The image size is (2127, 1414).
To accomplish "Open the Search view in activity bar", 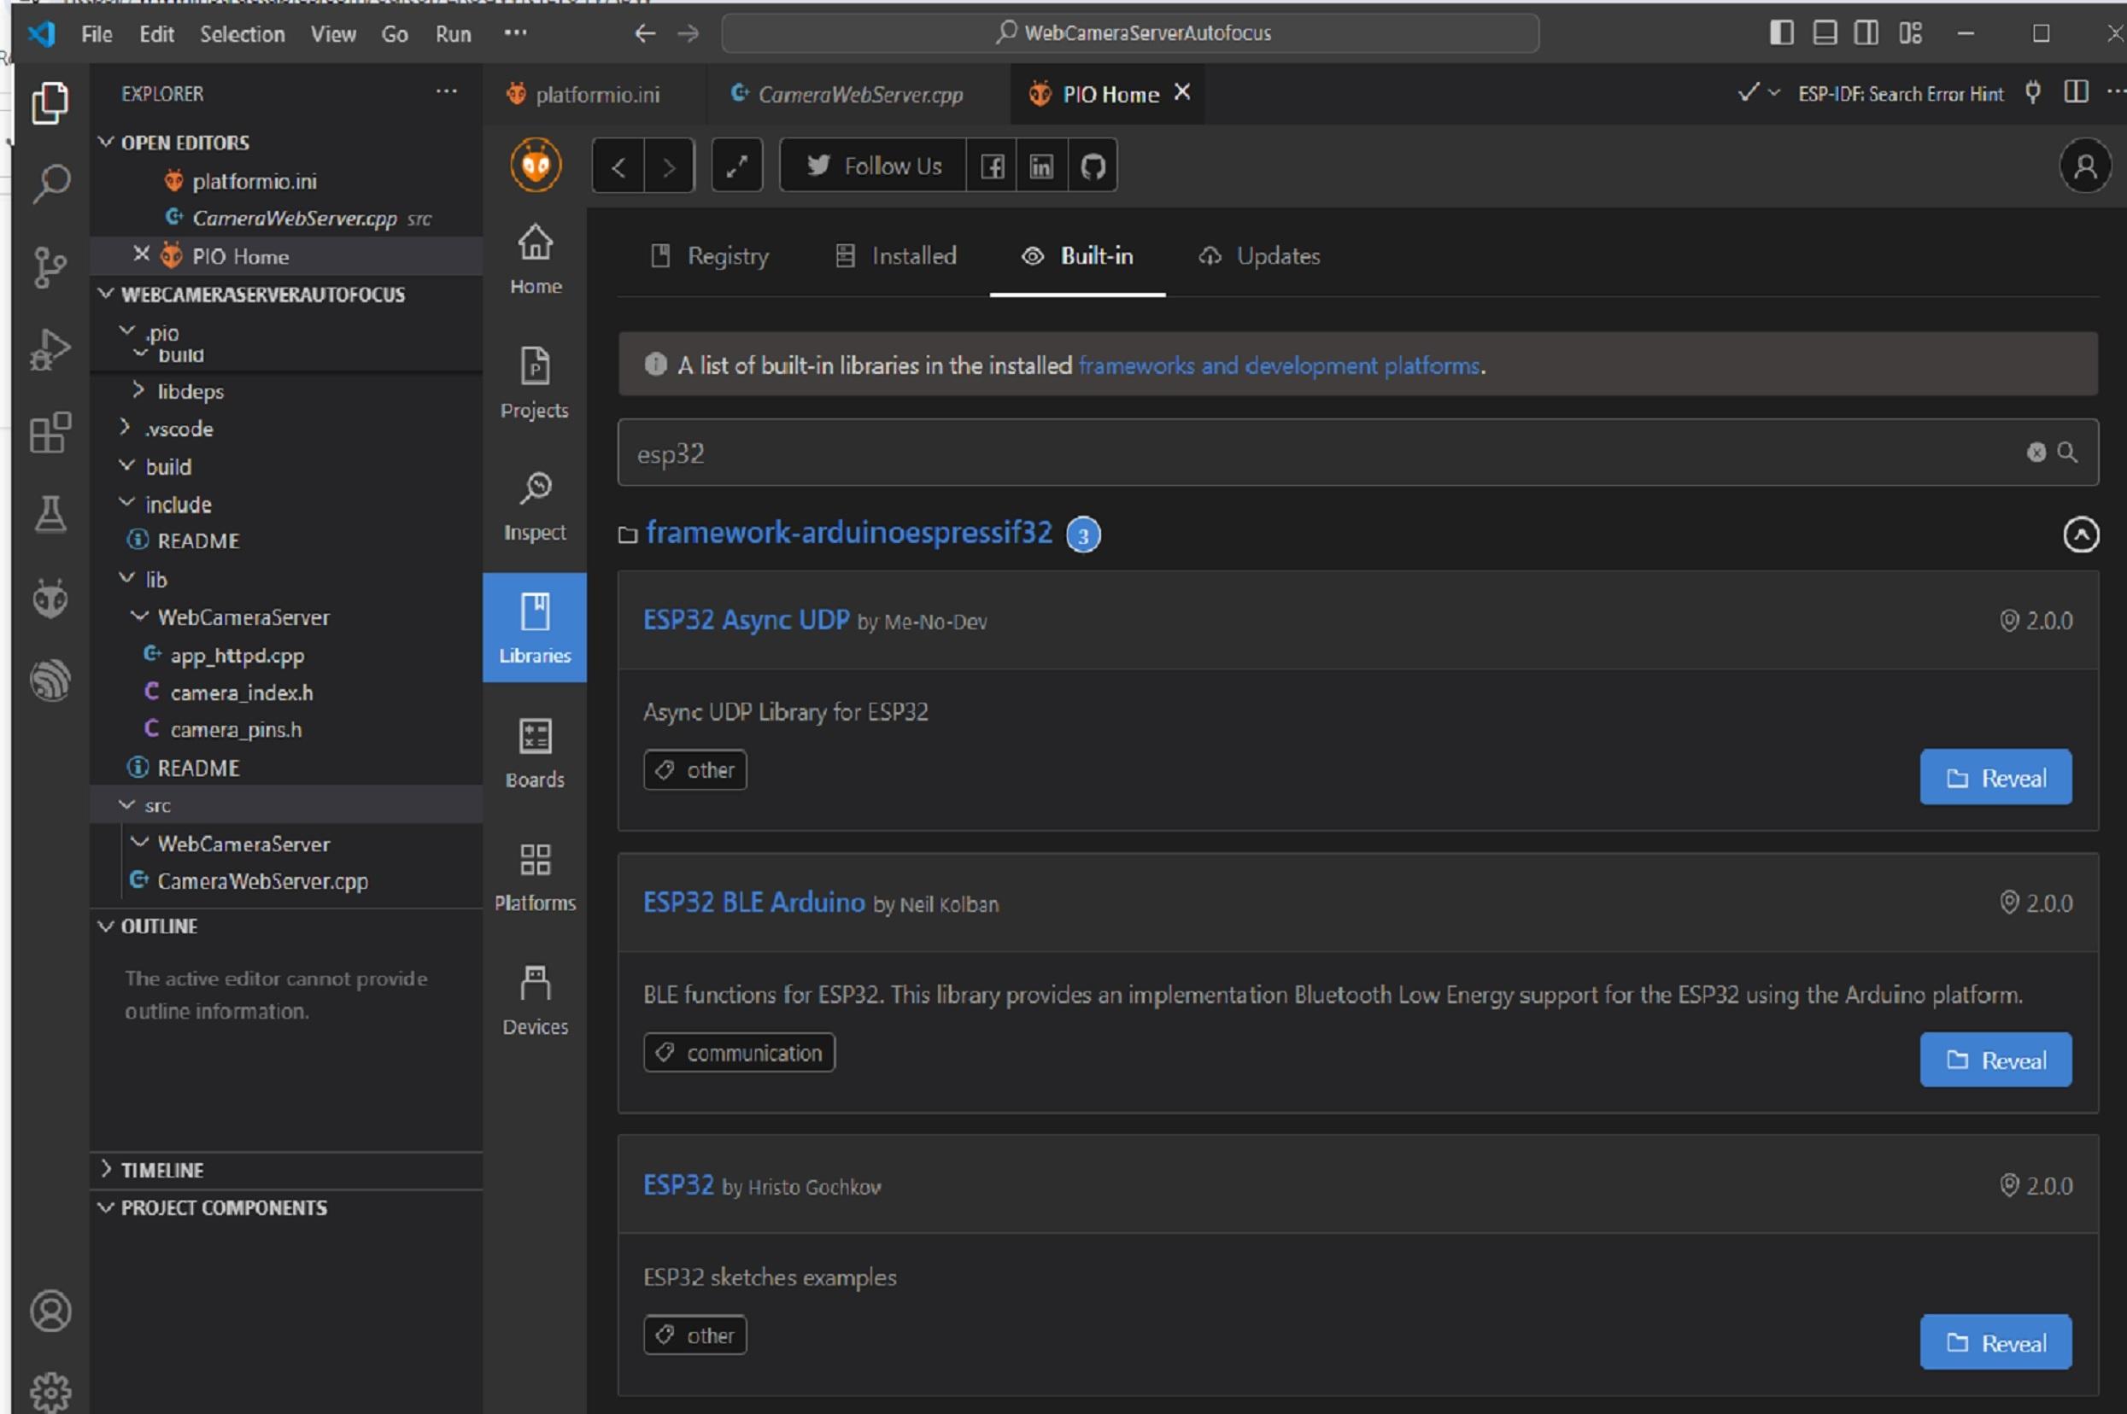I will pyautogui.click(x=50, y=184).
